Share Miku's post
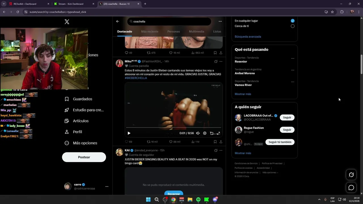The height and width of the screenshot is (204, 363). click(221, 142)
